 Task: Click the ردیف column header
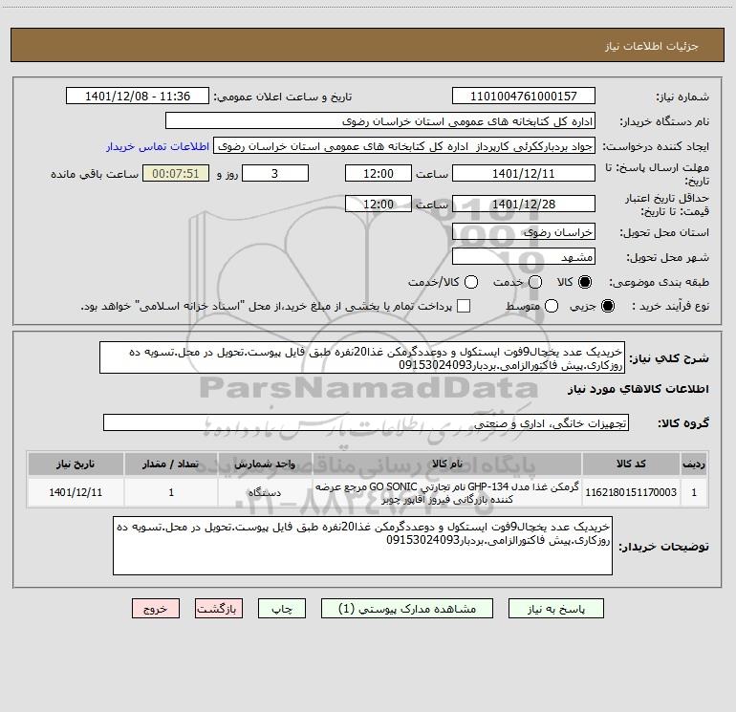[694, 464]
